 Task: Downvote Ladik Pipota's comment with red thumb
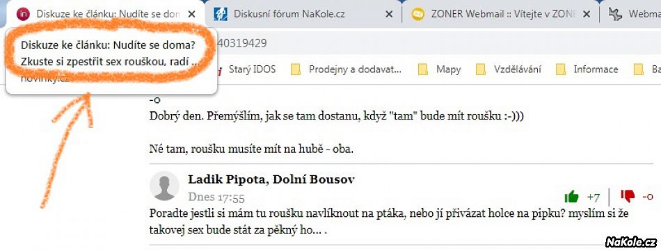click(628, 196)
